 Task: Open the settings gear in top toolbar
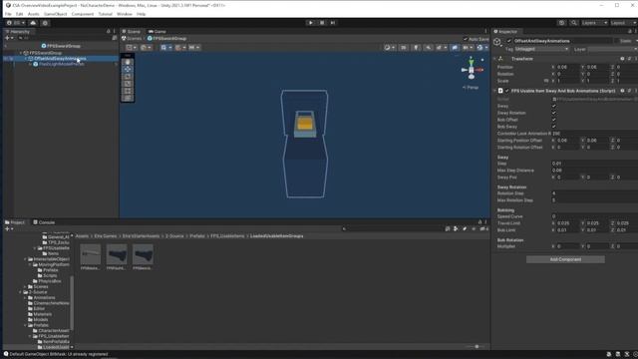[x=45, y=23]
